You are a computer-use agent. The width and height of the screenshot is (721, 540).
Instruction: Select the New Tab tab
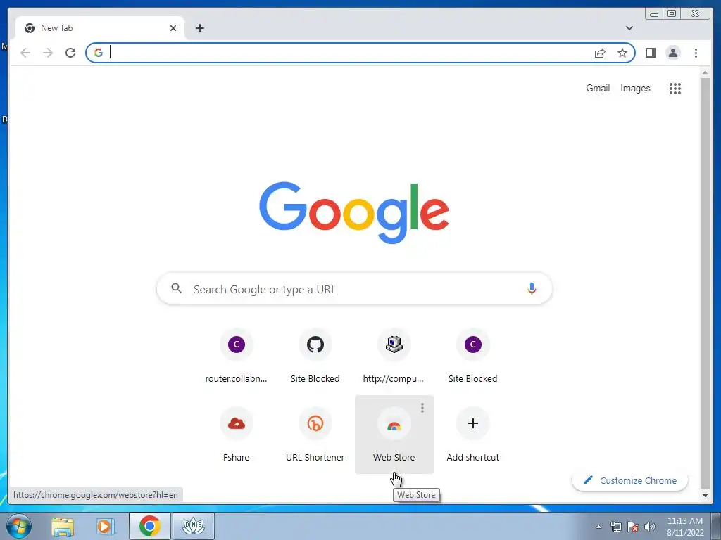coord(100,28)
